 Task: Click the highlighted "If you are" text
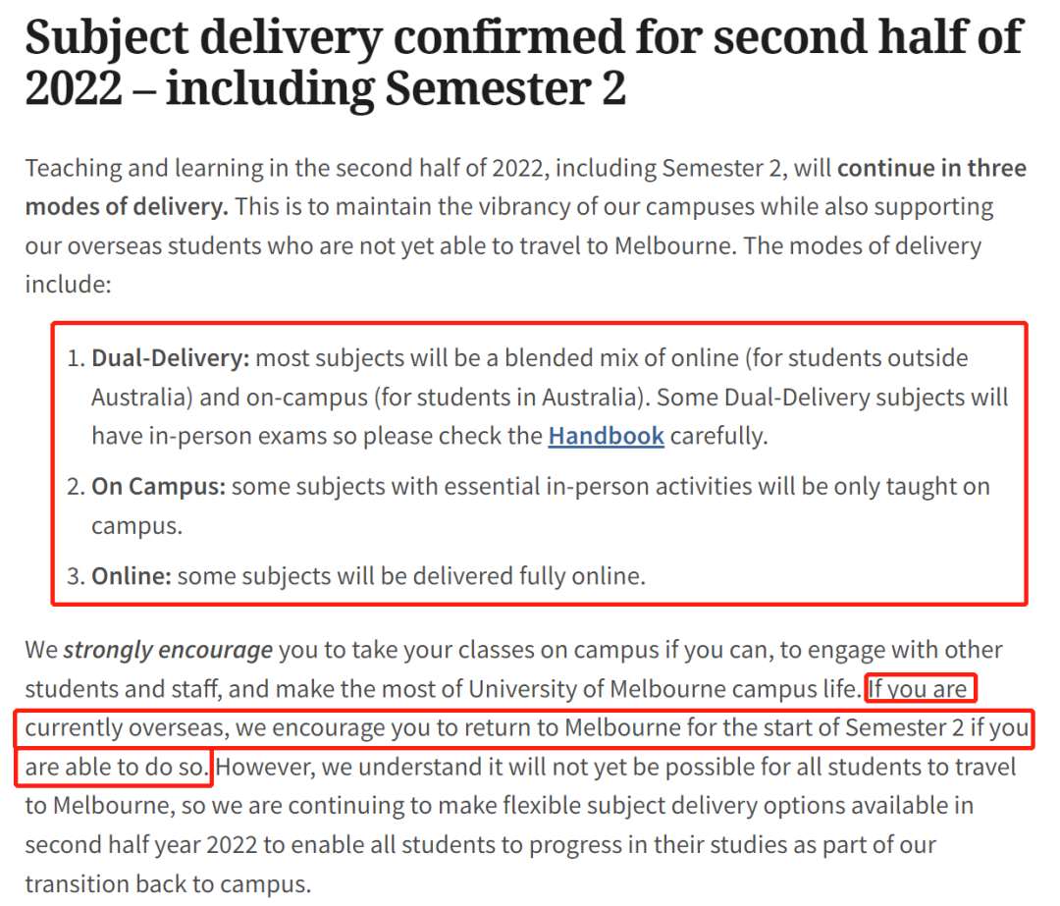point(918,689)
